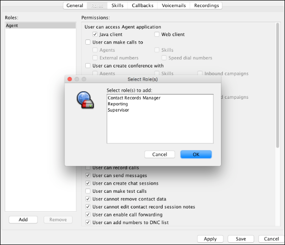Viewport: 285px width, 245px height.
Task: Select Contact Records Manager role
Action: (160, 98)
